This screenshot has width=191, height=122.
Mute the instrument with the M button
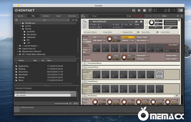click(146, 26)
